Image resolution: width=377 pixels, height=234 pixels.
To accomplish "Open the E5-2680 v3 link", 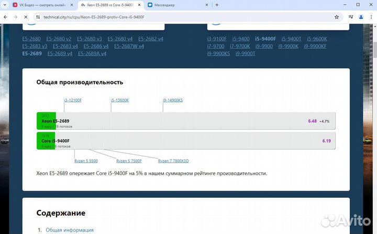I will (90, 39).
